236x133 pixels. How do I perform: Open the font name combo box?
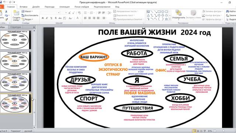click(50, 13)
